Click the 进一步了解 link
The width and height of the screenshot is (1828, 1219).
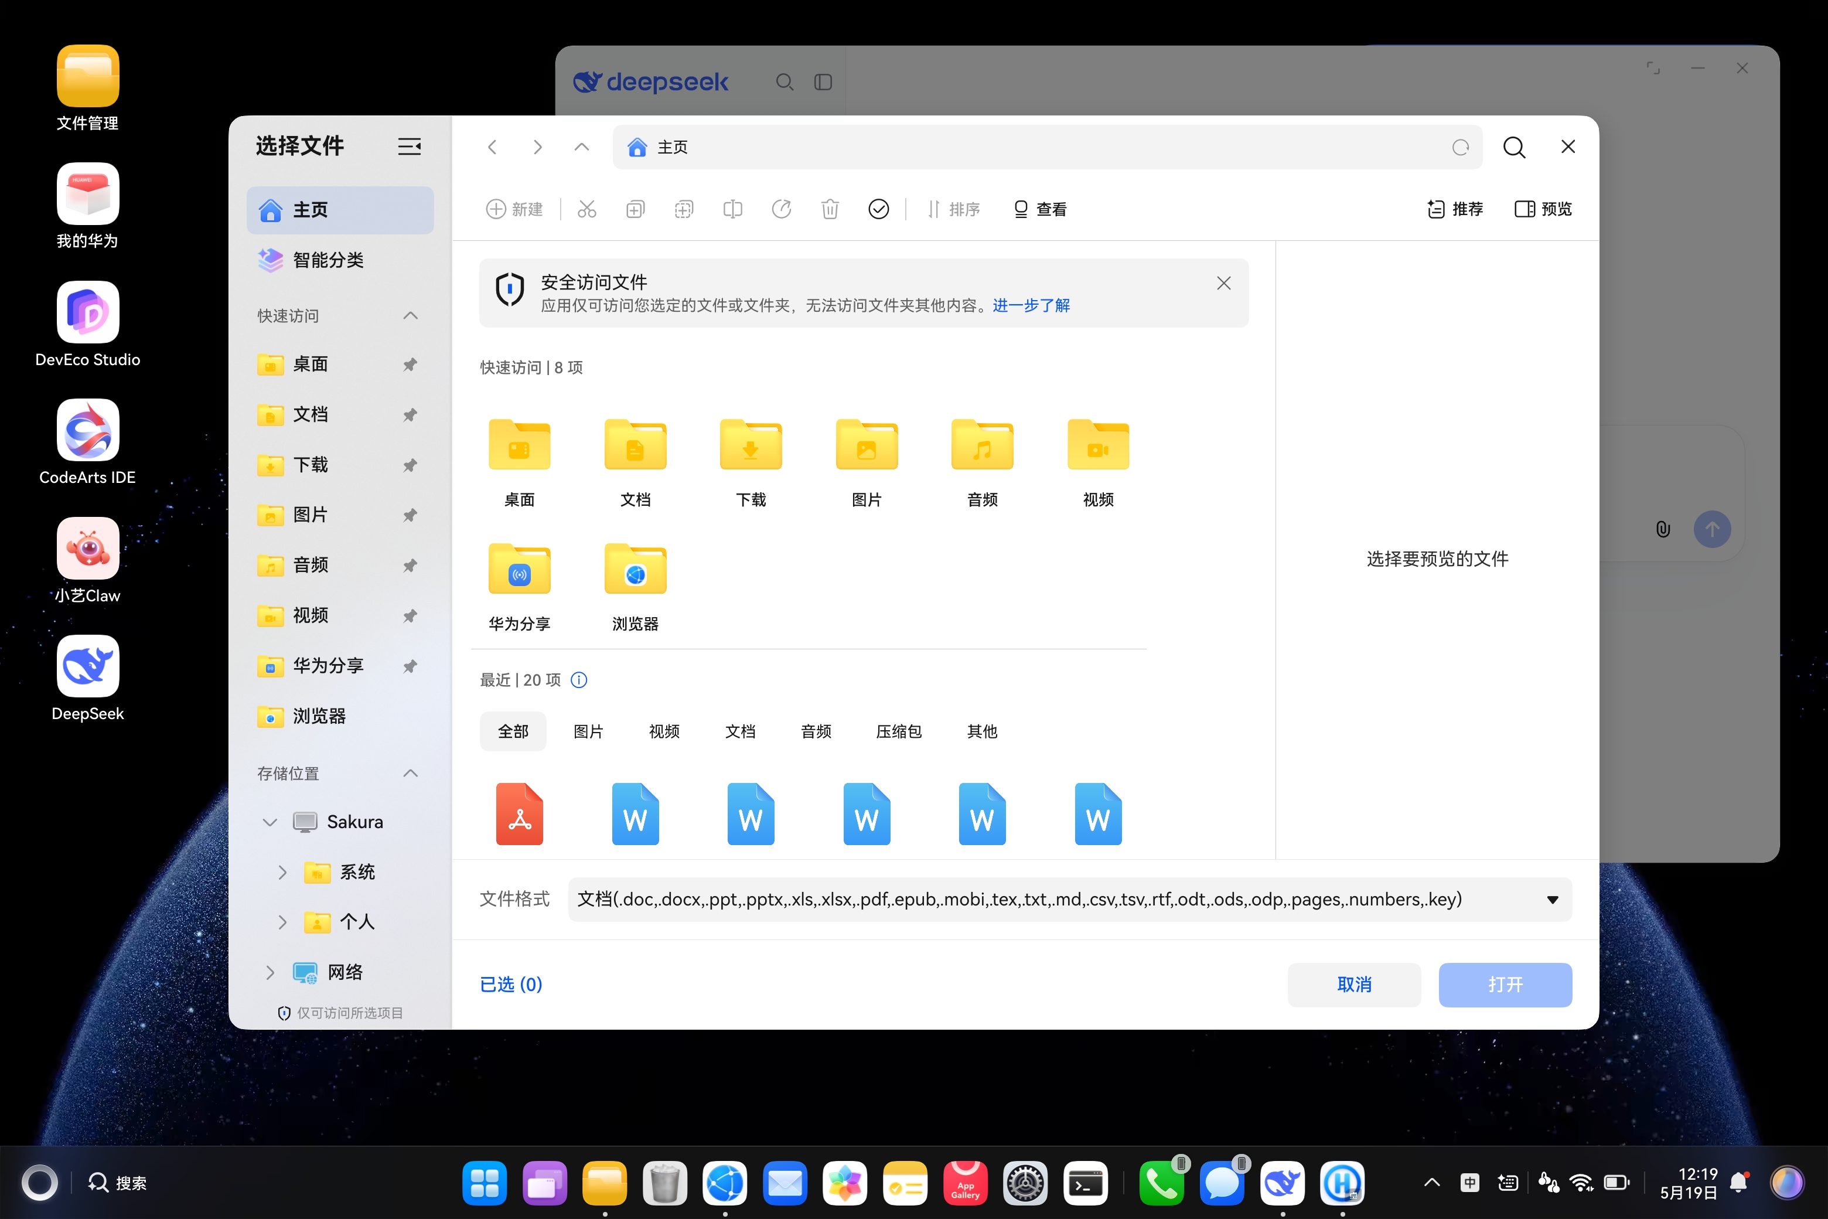[x=1031, y=305]
